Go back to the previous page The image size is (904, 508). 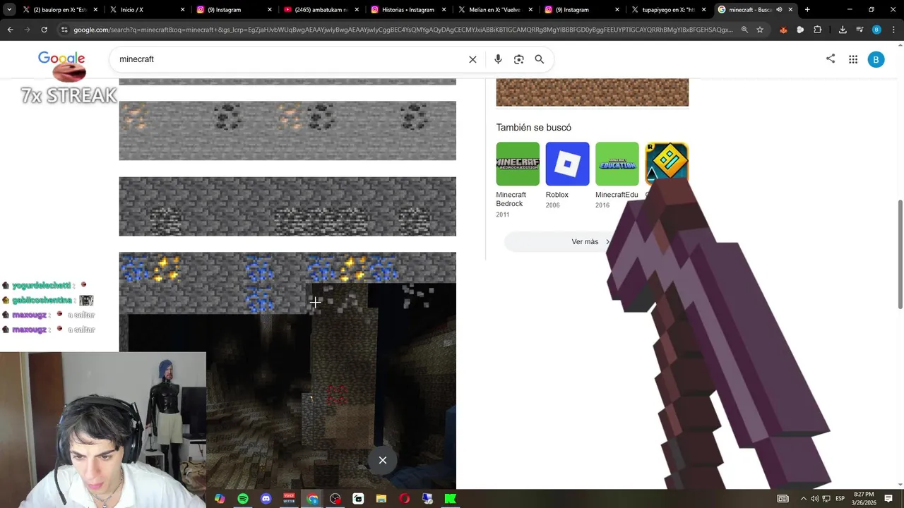tap(10, 30)
